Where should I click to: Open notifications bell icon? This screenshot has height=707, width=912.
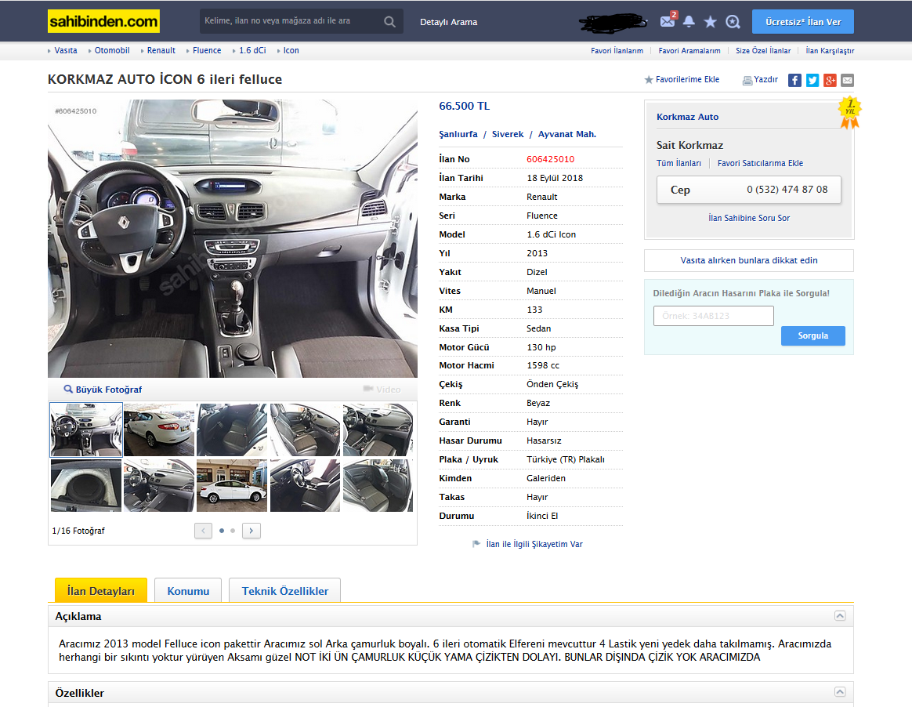(689, 21)
